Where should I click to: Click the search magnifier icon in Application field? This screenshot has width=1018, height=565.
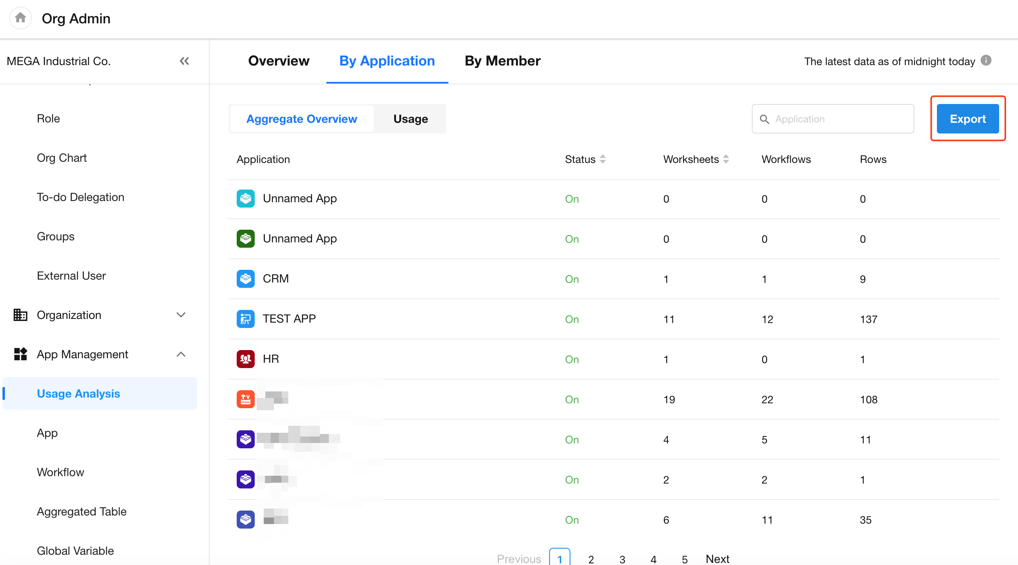[764, 119]
